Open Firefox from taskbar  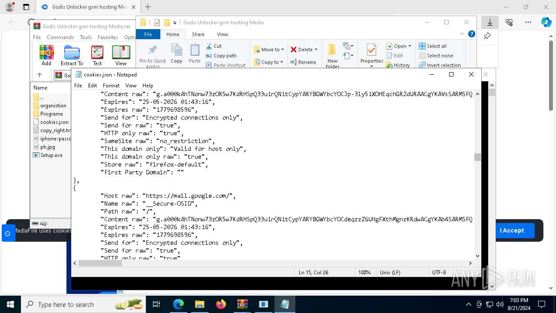pyautogui.click(x=221, y=304)
